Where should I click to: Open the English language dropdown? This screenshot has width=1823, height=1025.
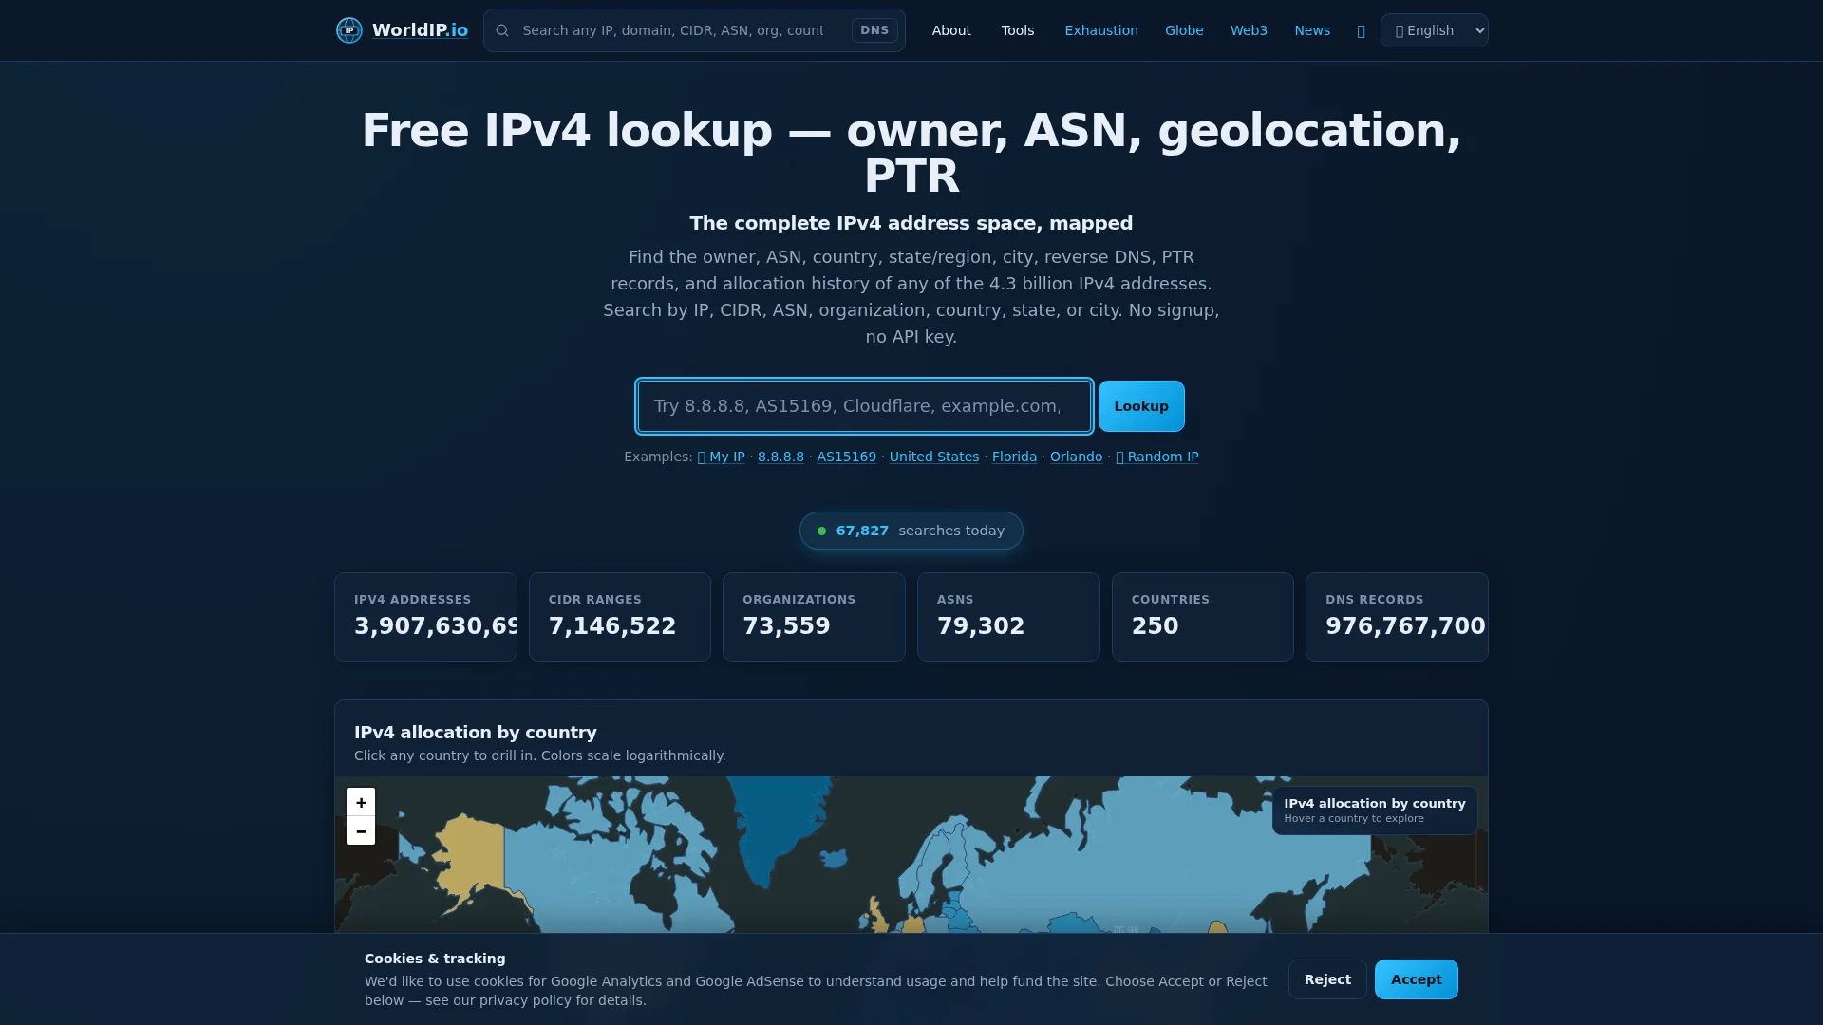[1434, 30]
